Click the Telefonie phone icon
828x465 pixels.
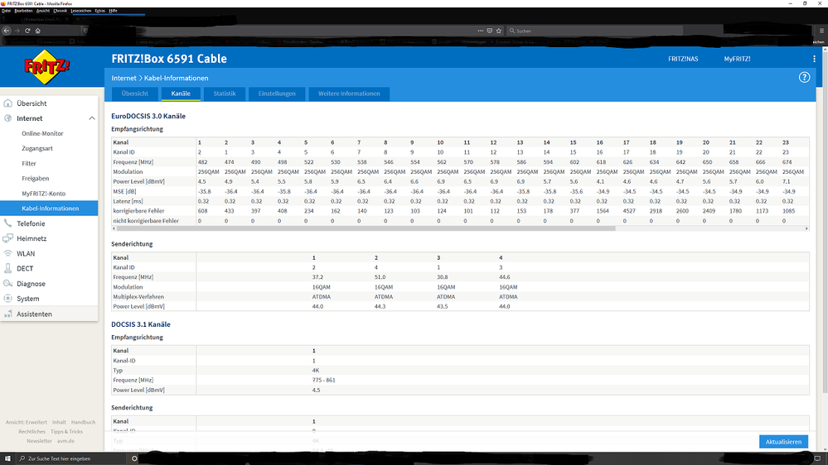pos(8,223)
